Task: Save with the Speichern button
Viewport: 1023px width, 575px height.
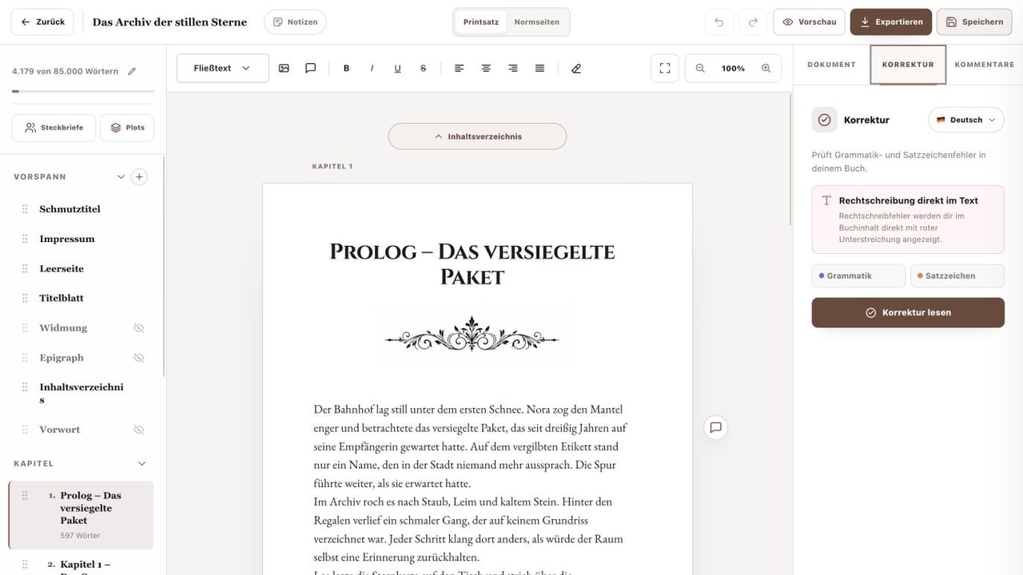Action: [973, 22]
